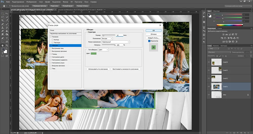This screenshot has height=134, width=253.
Task: Open the Положение dropdown
Action: point(107,39)
